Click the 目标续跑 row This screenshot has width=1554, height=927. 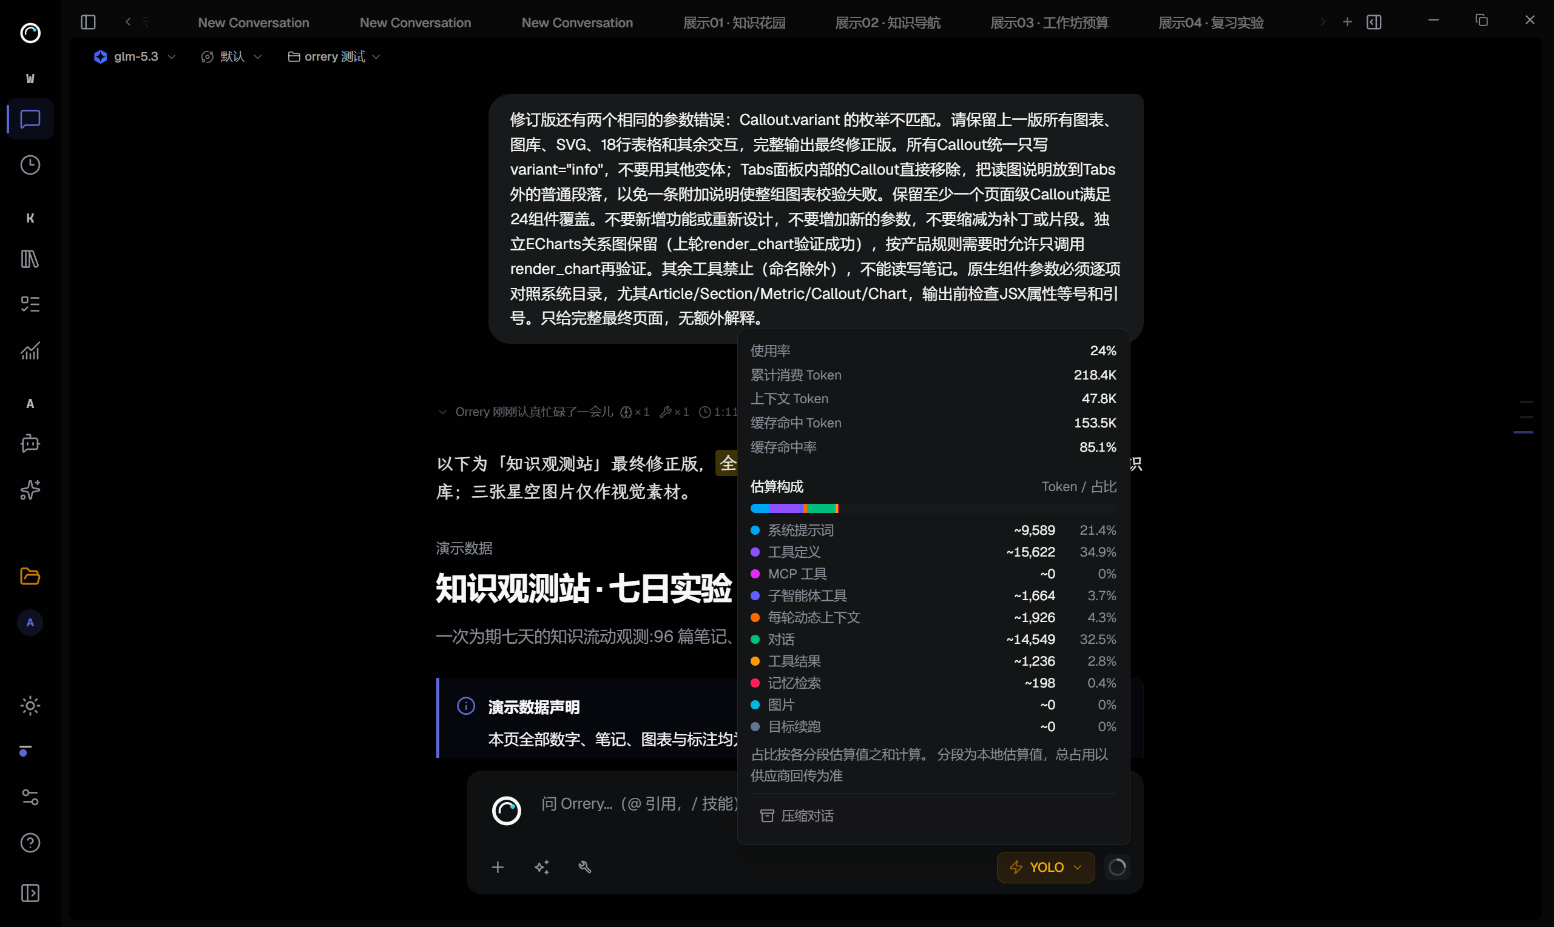click(x=933, y=727)
